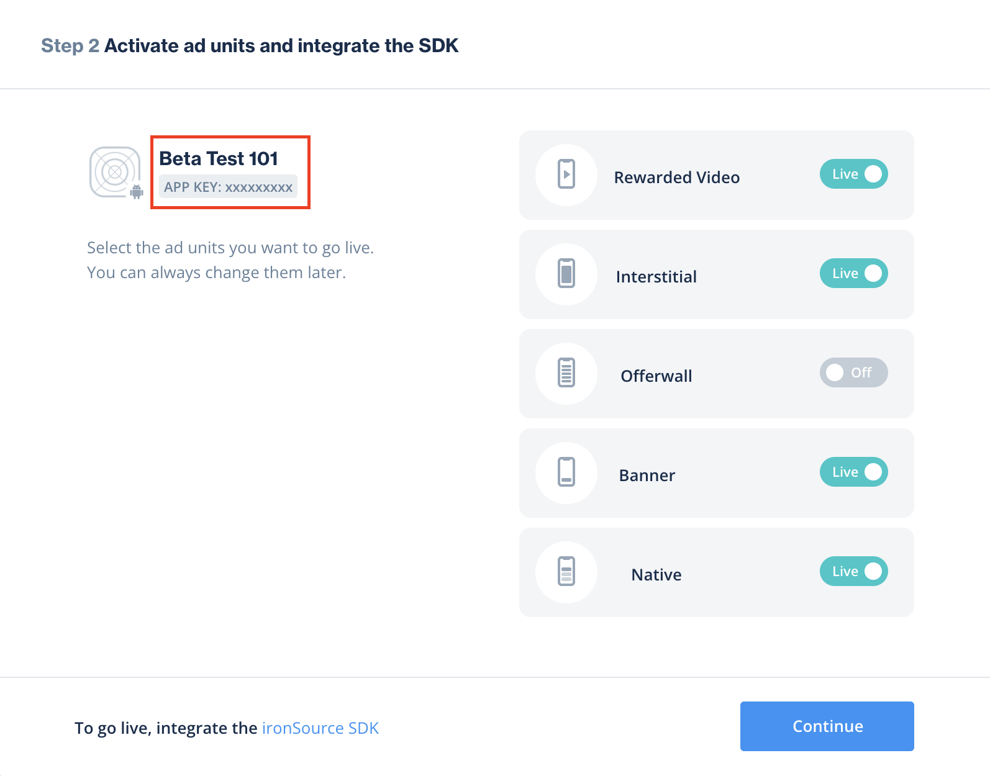This screenshot has height=776, width=990.
Task: Click the Beta Test 101 app name
Action: point(219,159)
